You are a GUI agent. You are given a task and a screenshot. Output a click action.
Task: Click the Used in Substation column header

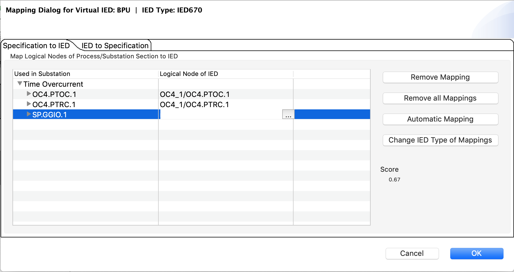click(42, 74)
